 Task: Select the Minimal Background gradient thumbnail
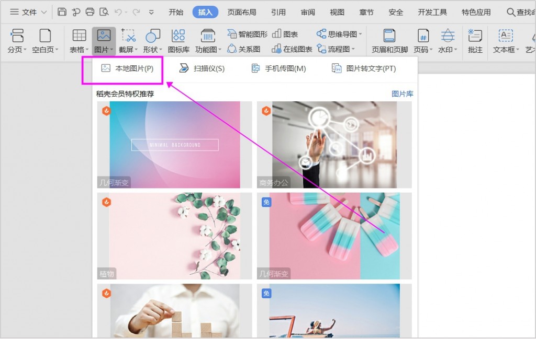click(174, 145)
